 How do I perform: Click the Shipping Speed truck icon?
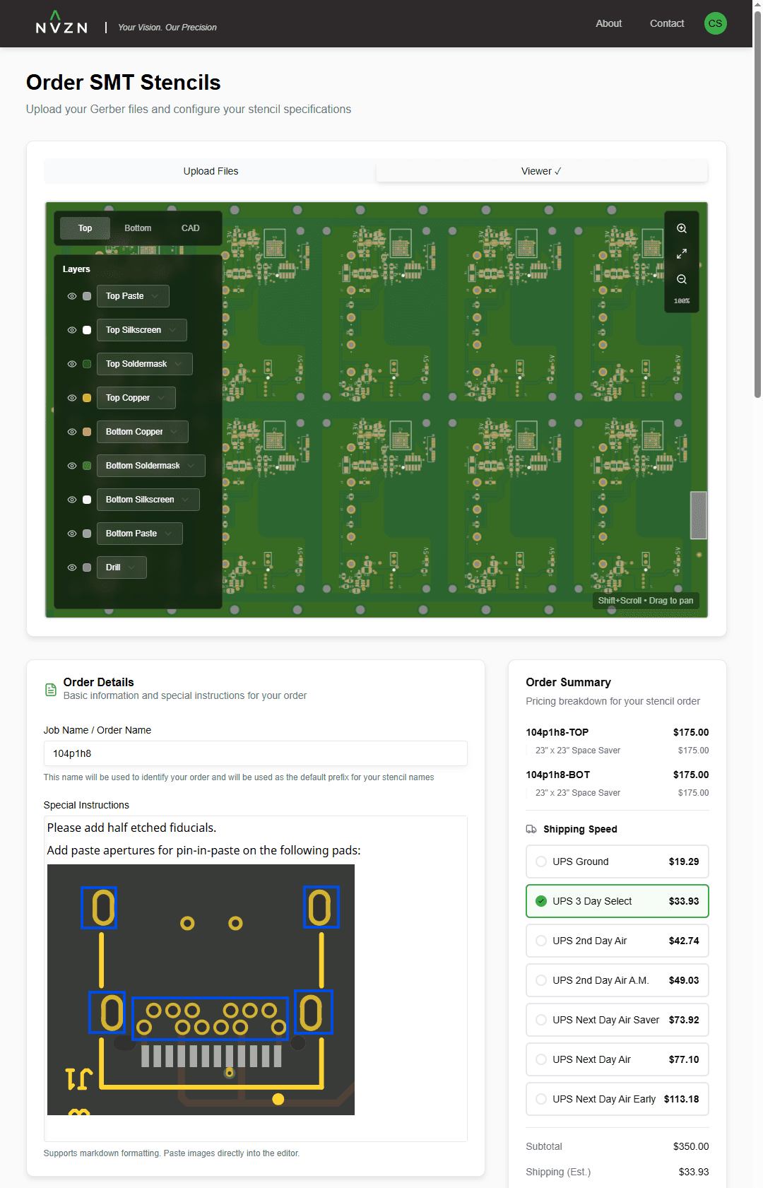(531, 829)
